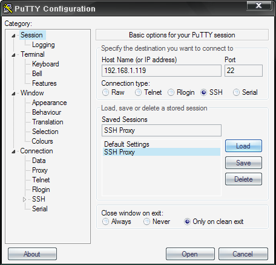The height and width of the screenshot is (265, 276).
Task: Go to the Colours category
Action: click(42, 141)
